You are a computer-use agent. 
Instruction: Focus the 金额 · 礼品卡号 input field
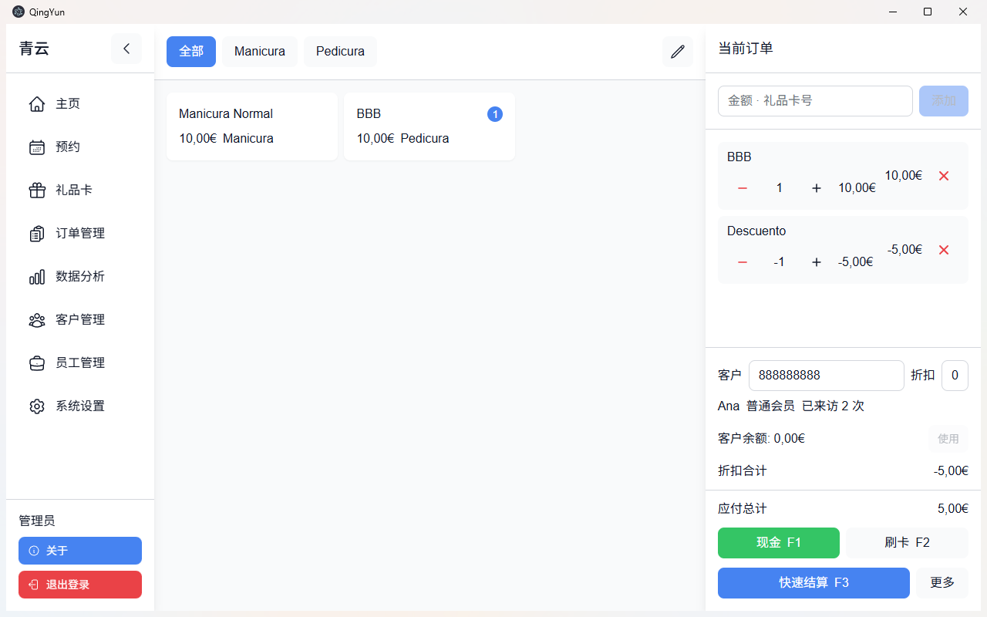click(x=815, y=101)
